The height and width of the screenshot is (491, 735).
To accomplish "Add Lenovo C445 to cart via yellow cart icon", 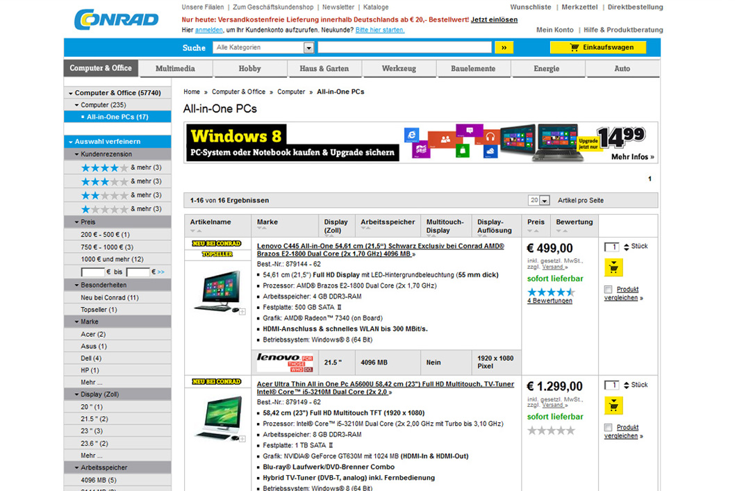I will click(613, 267).
